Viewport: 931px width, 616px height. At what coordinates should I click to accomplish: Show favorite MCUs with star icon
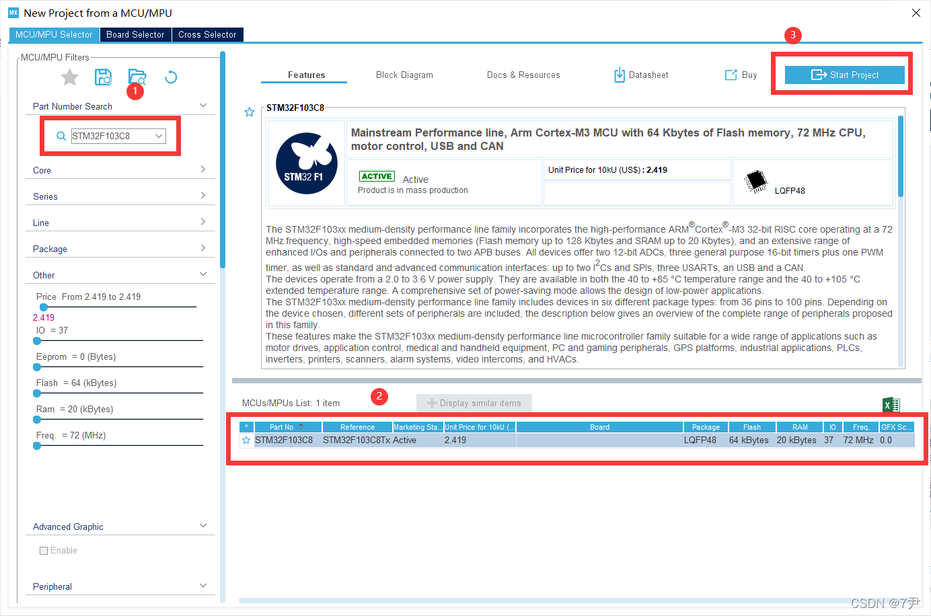(70, 77)
